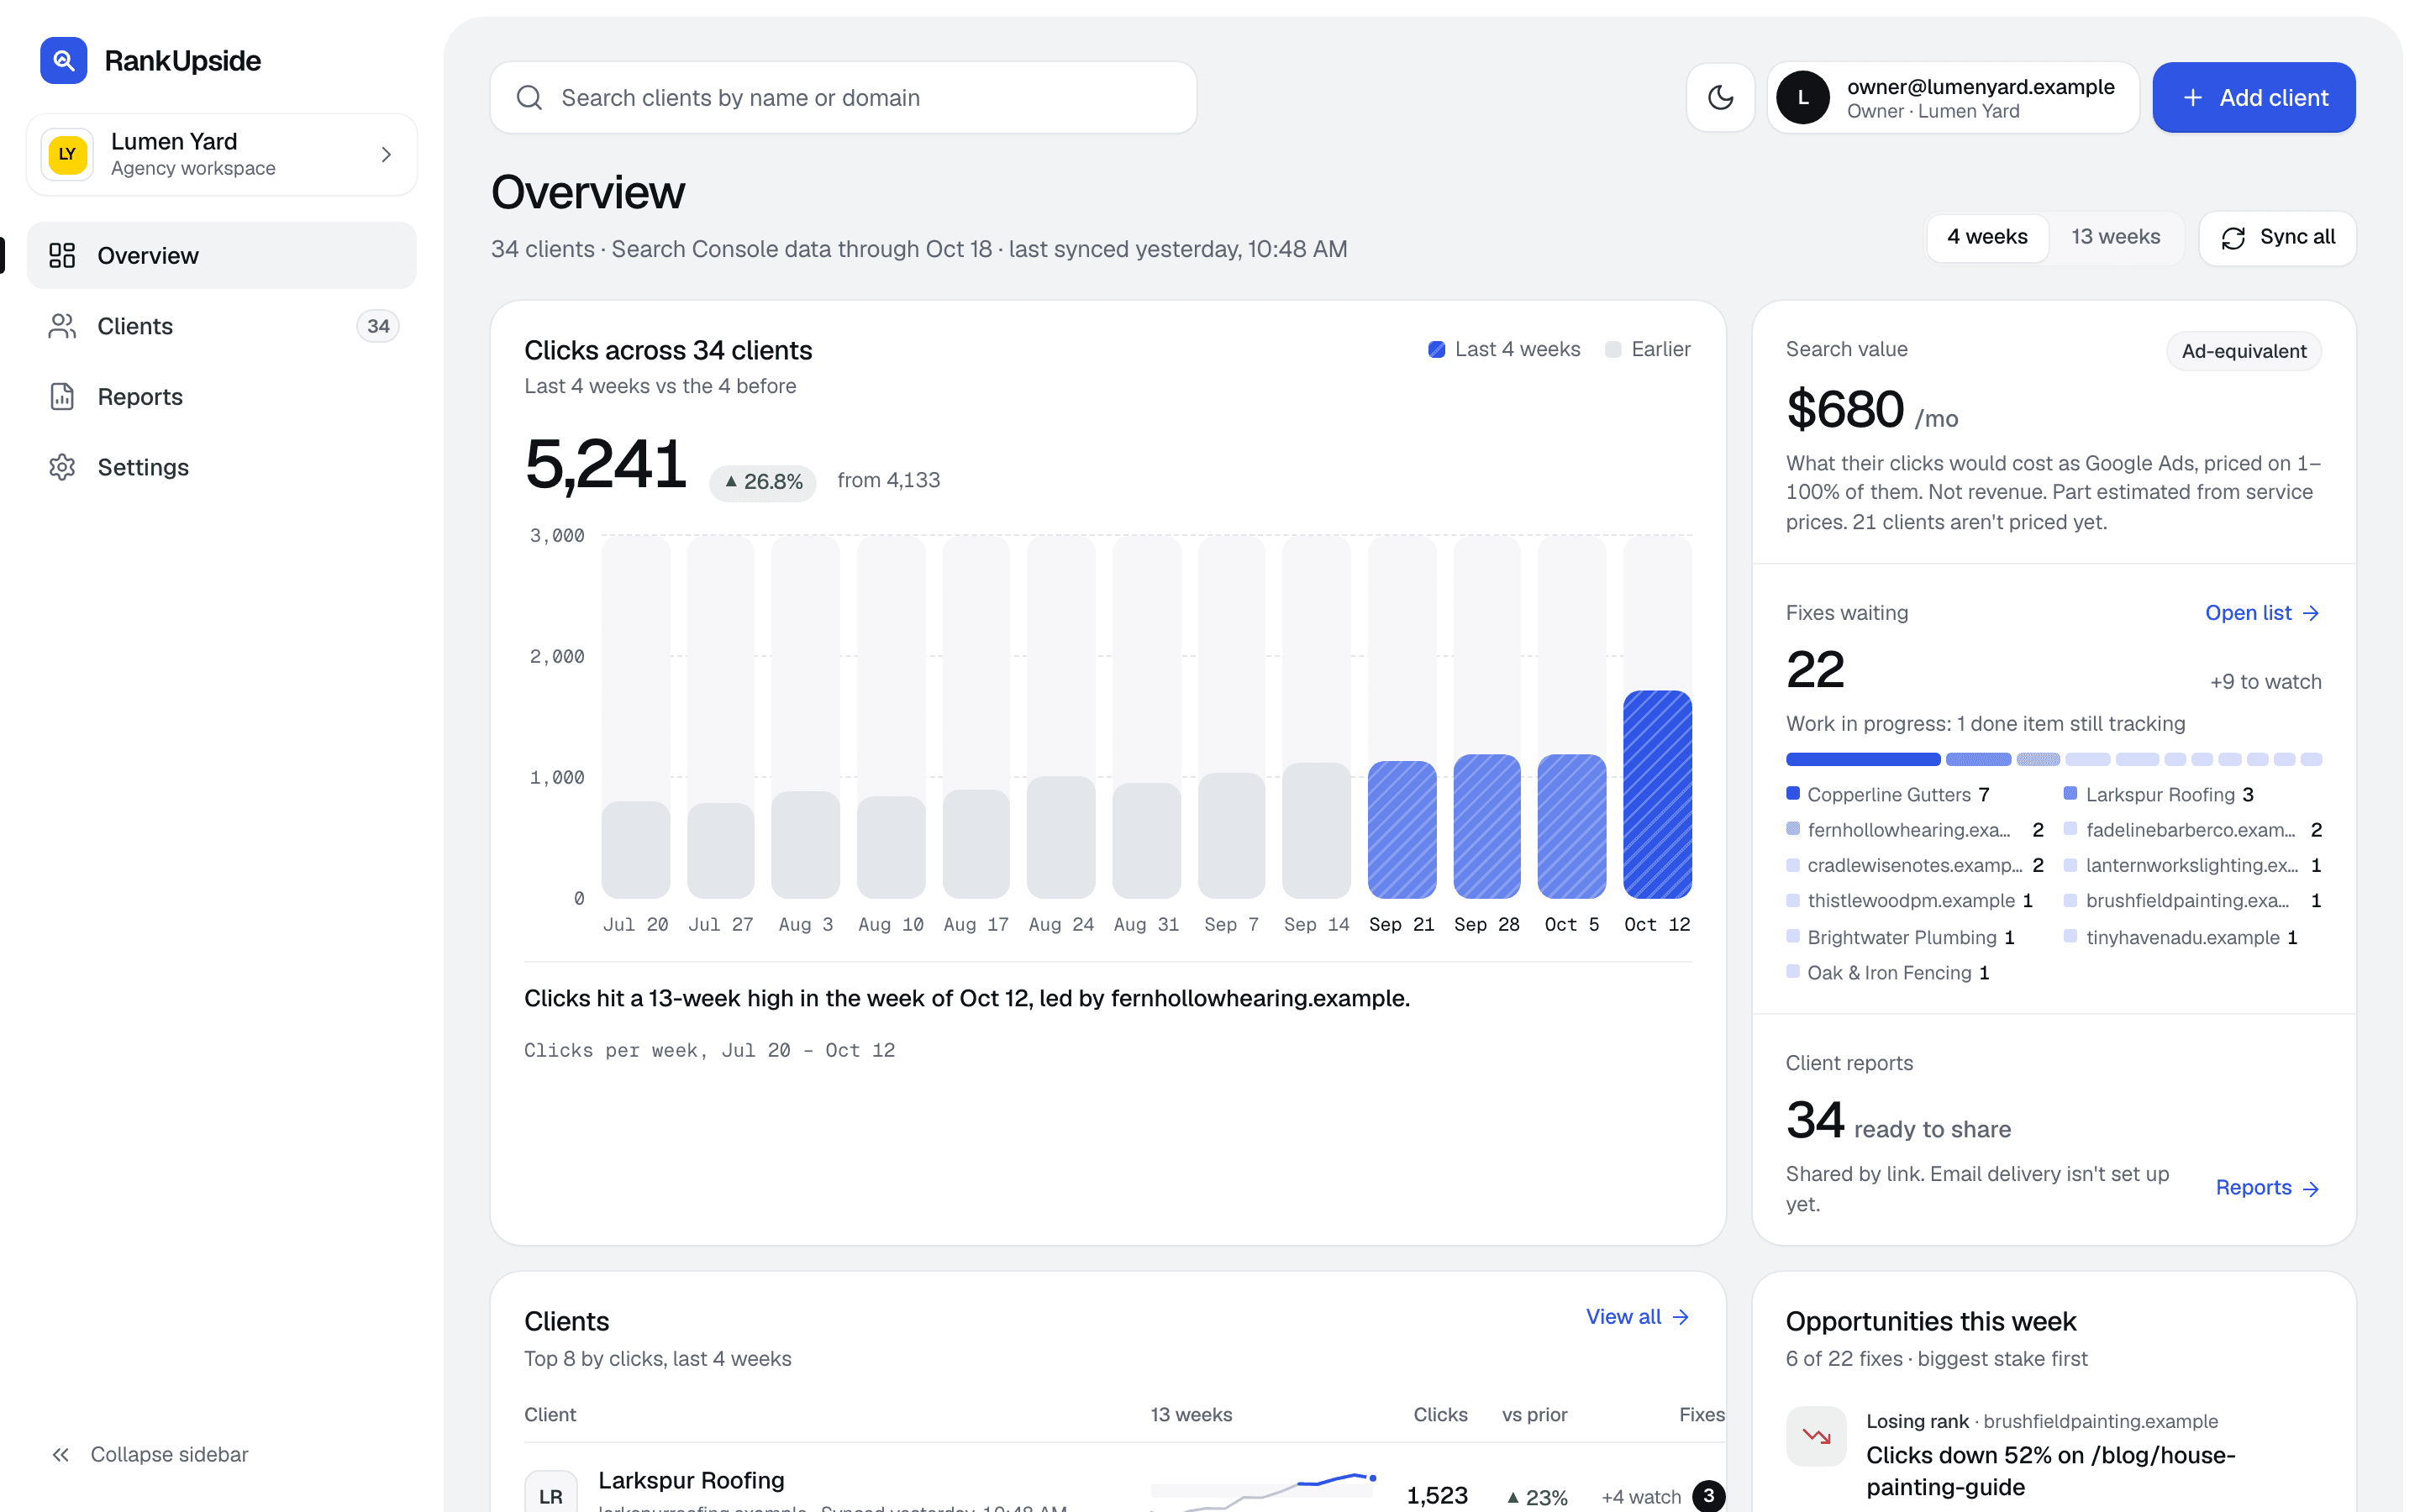The width and height of the screenshot is (2420, 1512).
Task: Go to Clients in the sidebar
Action: point(221,326)
